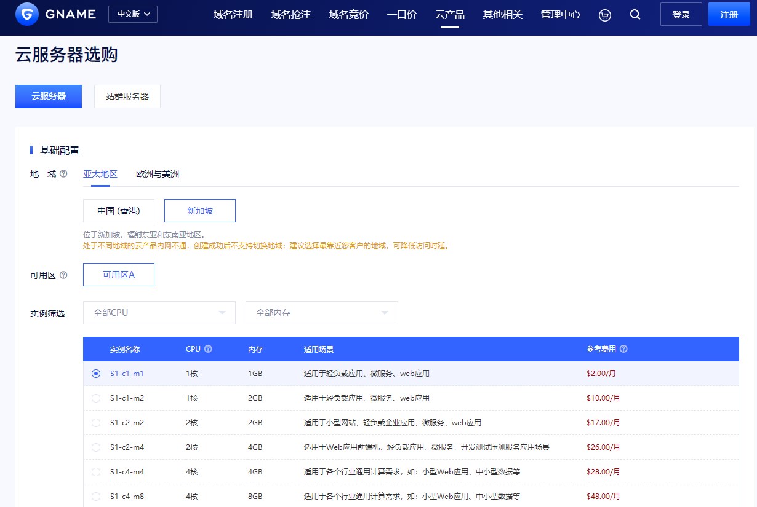
Task: Click the 登录 login button
Action: pyautogui.click(x=681, y=14)
